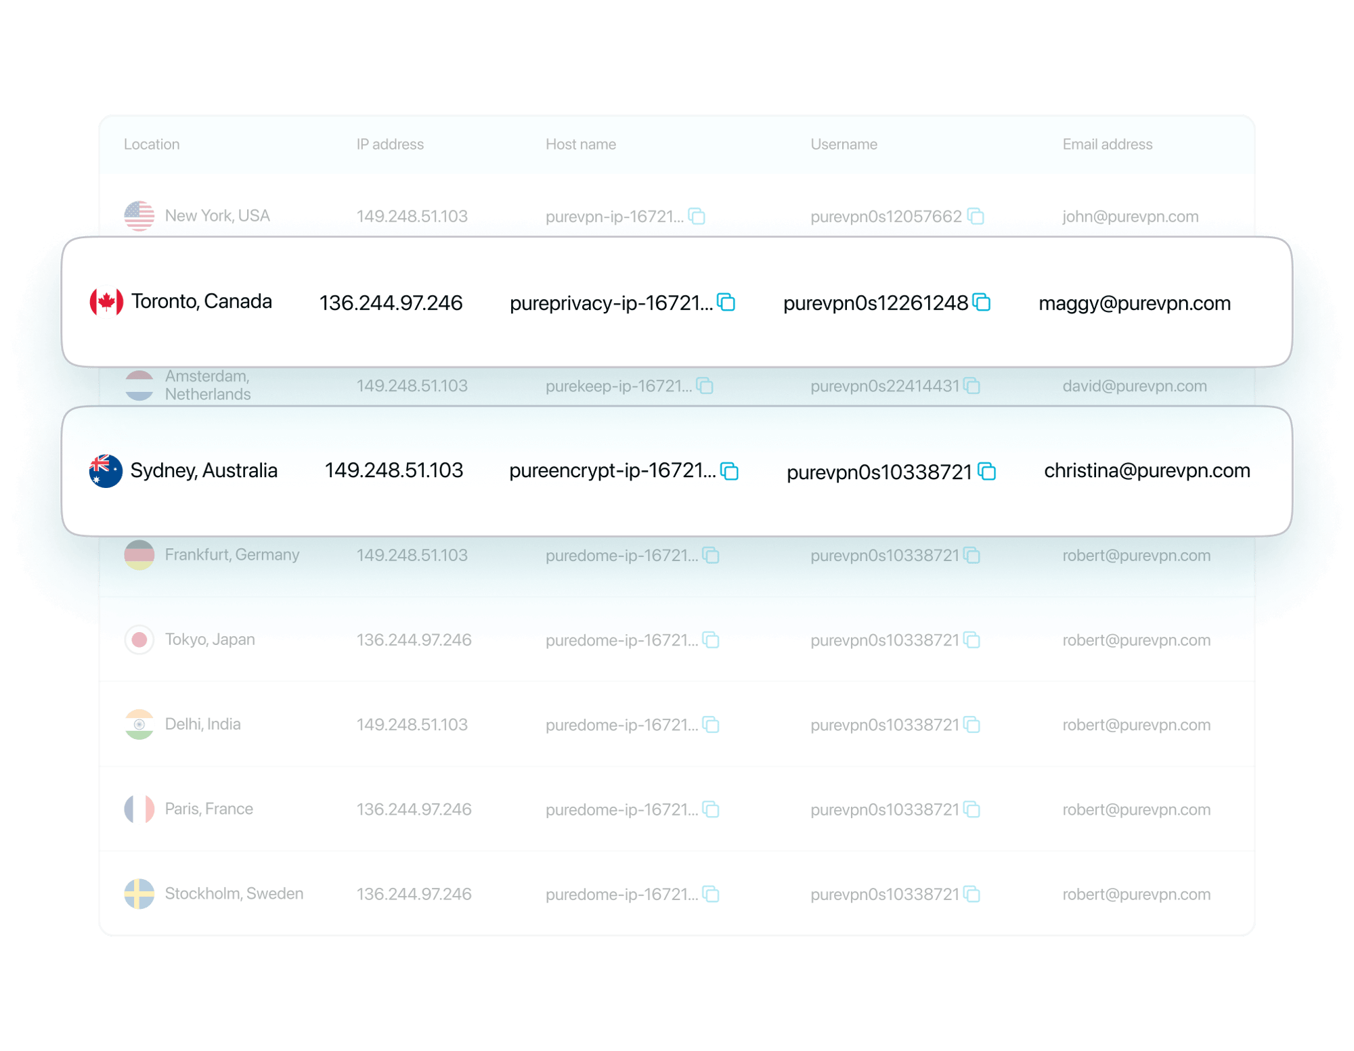Copy username in Stockholm, Sweden row

pos(972,894)
